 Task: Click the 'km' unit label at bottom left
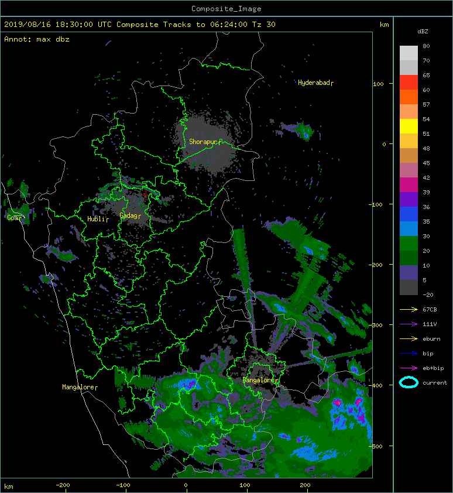pos(9,487)
